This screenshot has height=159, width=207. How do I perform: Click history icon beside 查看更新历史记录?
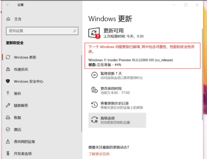tap(94, 105)
